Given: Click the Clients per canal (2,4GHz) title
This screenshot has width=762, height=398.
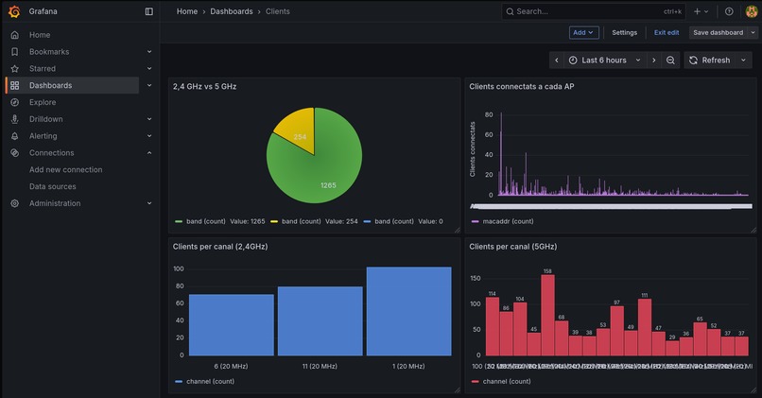Looking at the screenshot, I should pyautogui.click(x=220, y=247).
